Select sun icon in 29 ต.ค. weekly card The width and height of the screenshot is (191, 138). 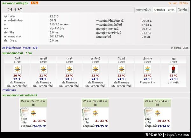[x=158, y=113]
